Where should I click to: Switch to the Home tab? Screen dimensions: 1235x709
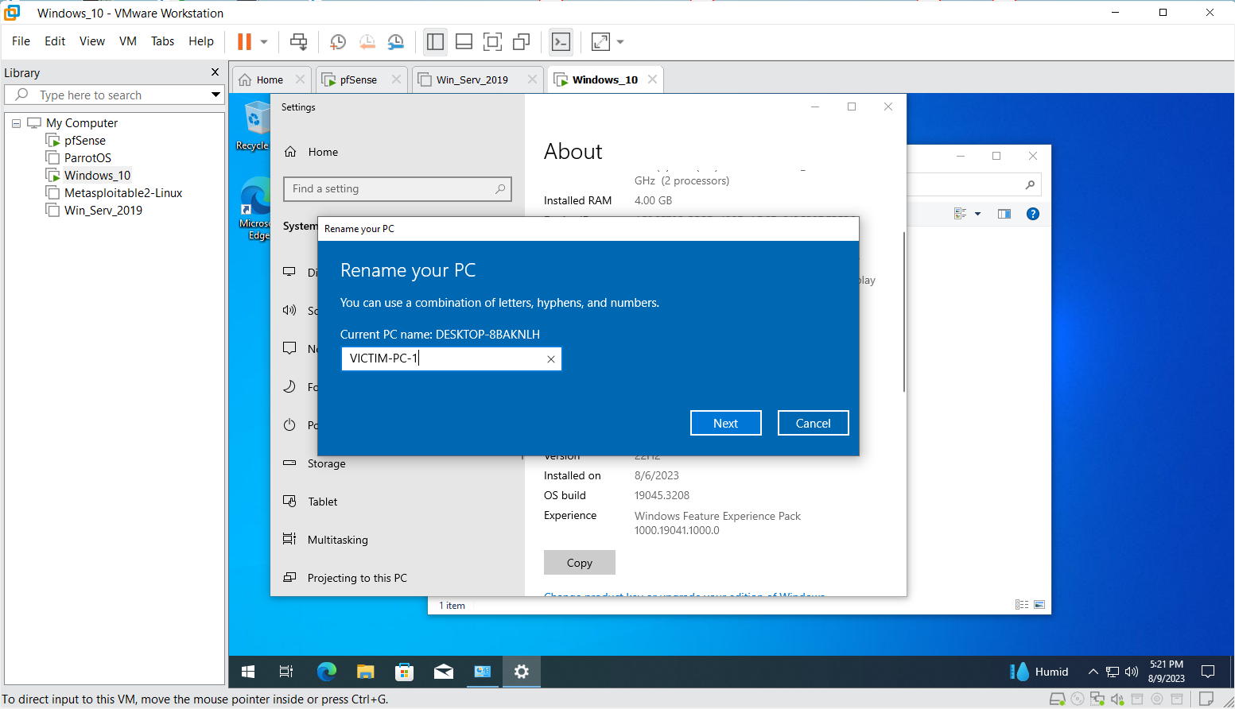tap(270, 79)
